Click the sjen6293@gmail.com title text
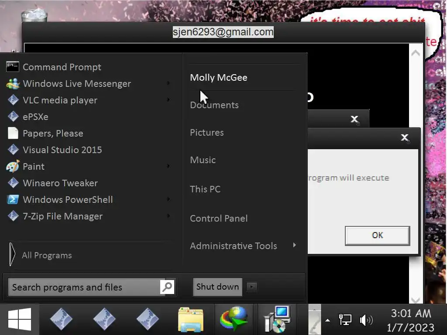Image resolution: width=447 pixels, height=335 pixels. coord(223,31)
